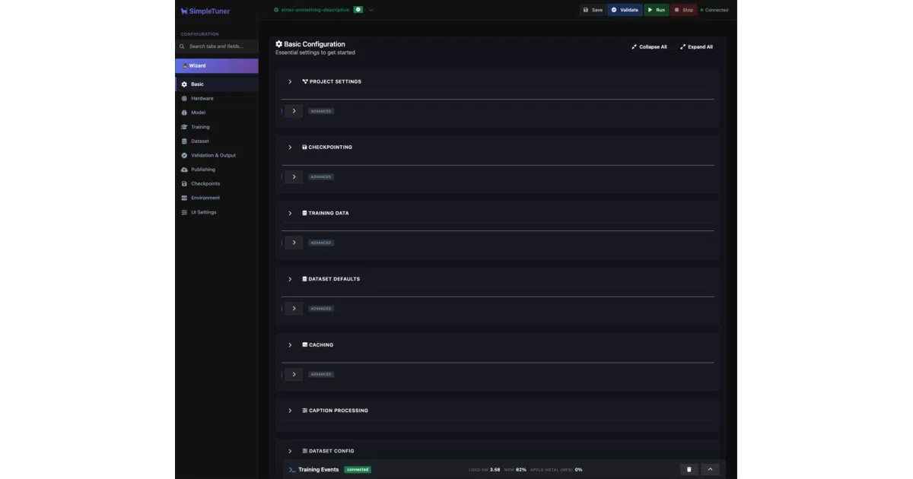Launch the Wizard

pyautogui.click(x=217, y=66)
